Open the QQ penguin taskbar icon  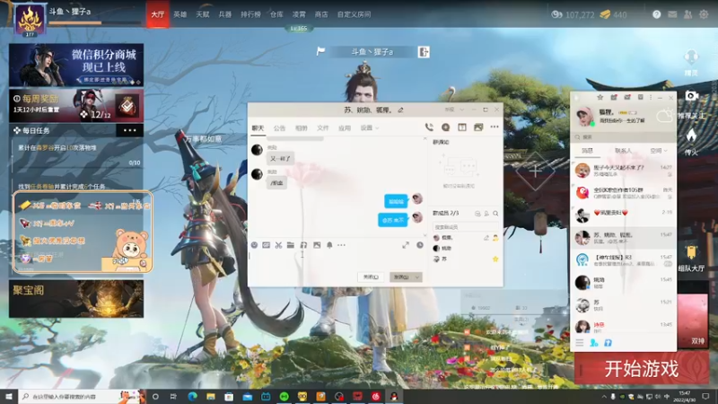(394, 396)
